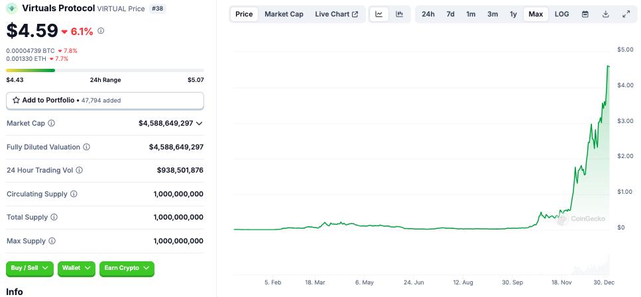The width and height of the screenshot is (641, 297).
Task: Open the Earn Crypto dropdown
Action: coord(127,268)
